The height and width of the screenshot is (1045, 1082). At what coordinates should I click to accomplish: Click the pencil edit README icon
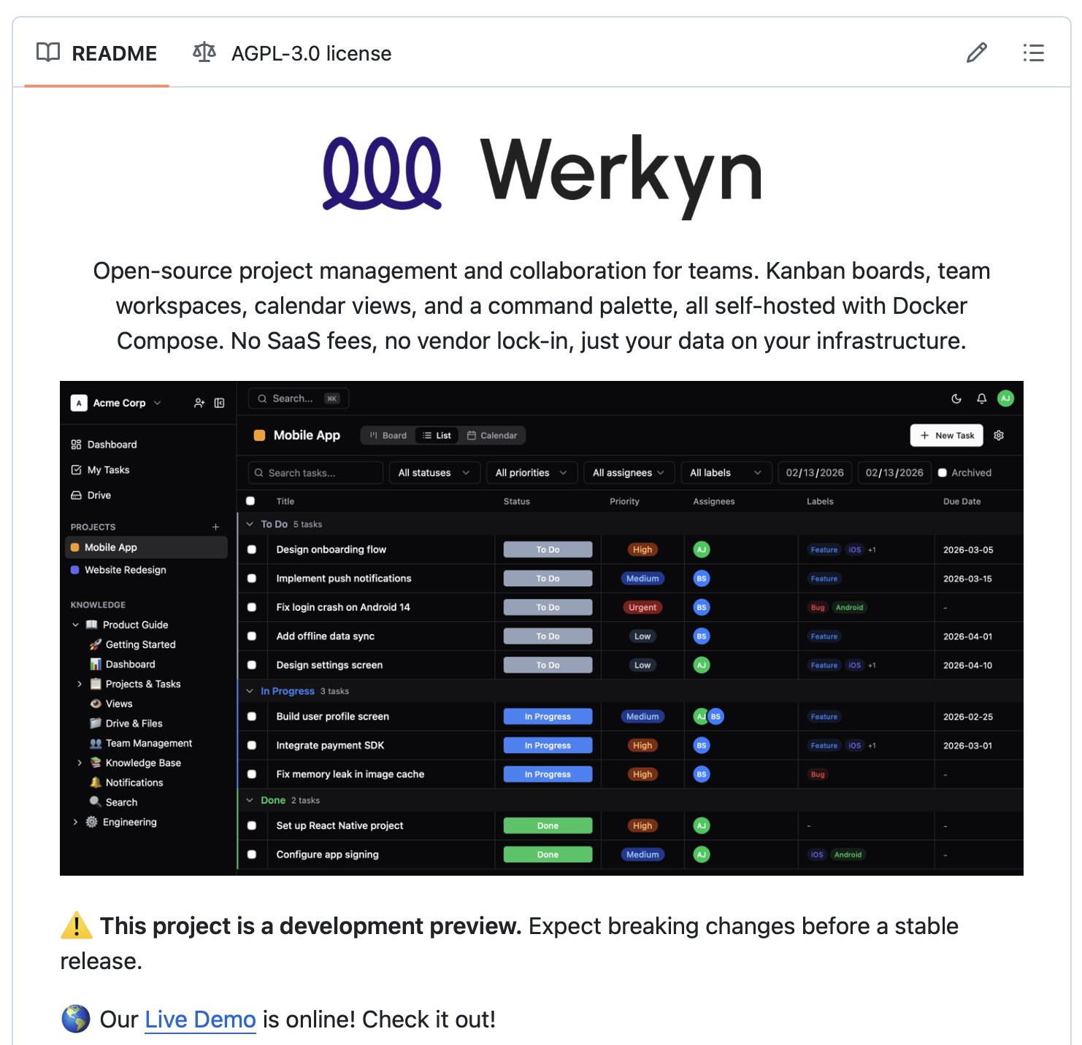(976, 53)
